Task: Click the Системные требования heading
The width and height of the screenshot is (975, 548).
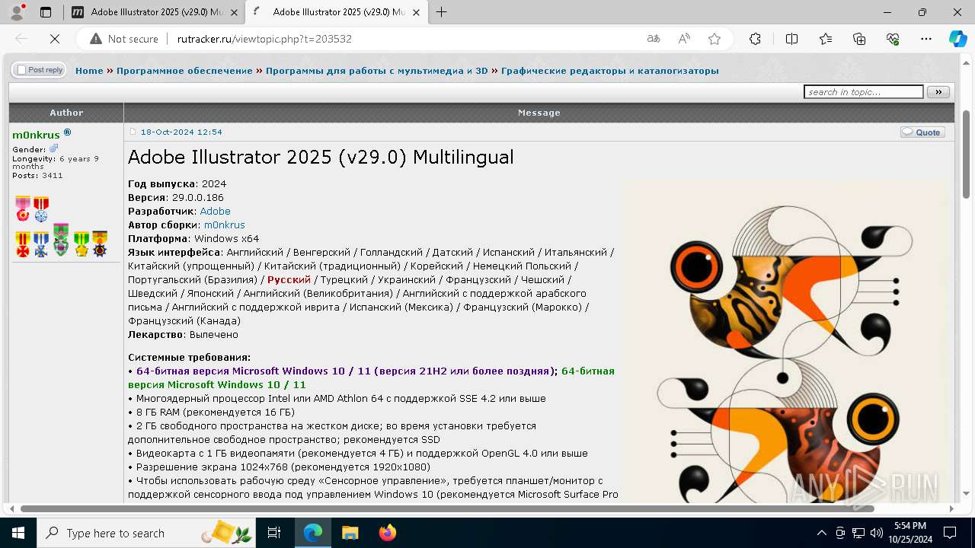Action: 189,357
